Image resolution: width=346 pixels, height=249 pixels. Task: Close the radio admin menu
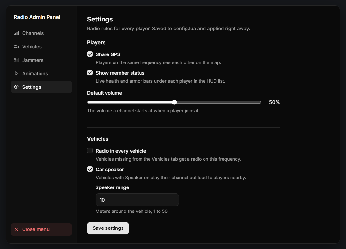41,229
